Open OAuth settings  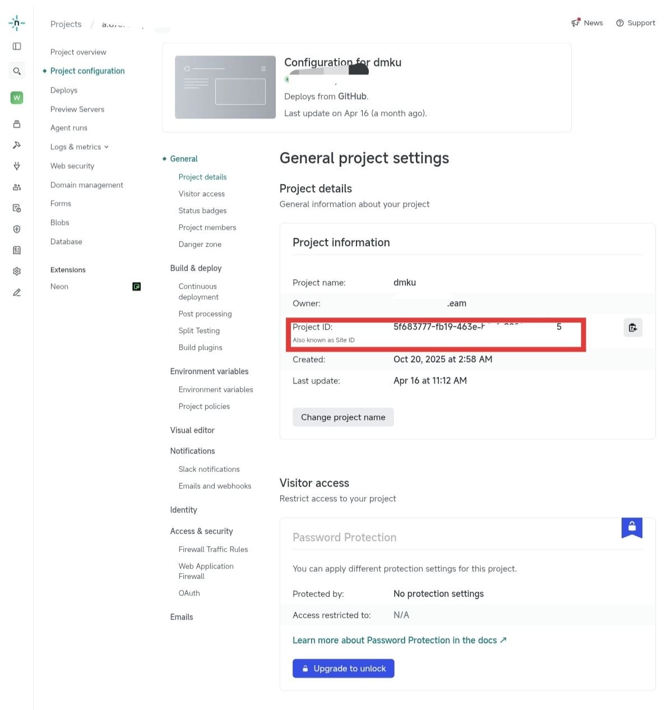point(189,593)
